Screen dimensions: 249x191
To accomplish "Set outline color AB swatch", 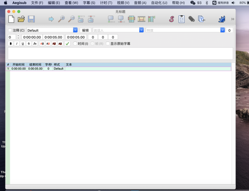I will click(54, 44).
